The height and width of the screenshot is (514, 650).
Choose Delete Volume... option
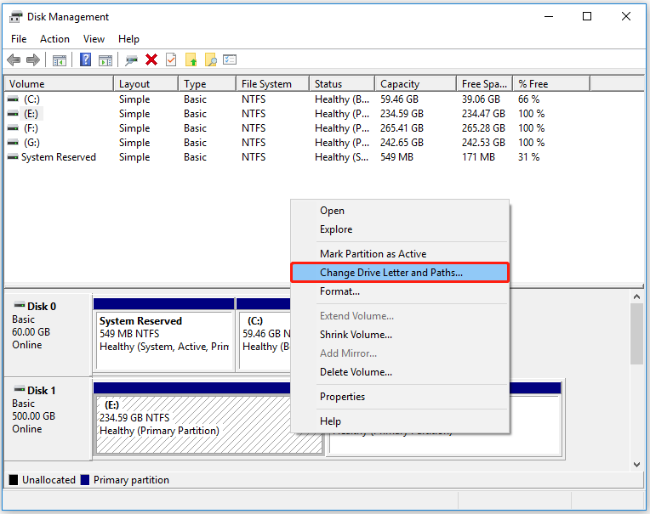click(x=400, y=372)
